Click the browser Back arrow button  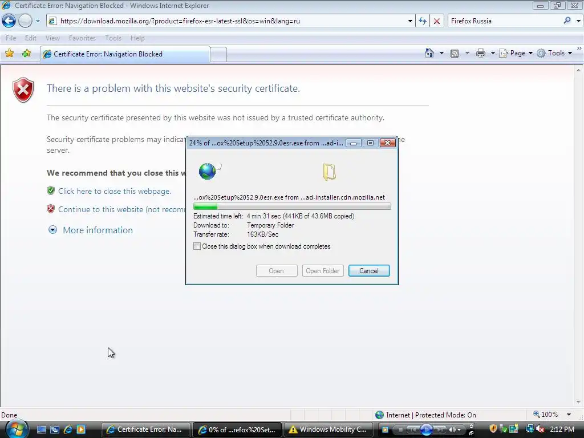click(x=9, y=21)
